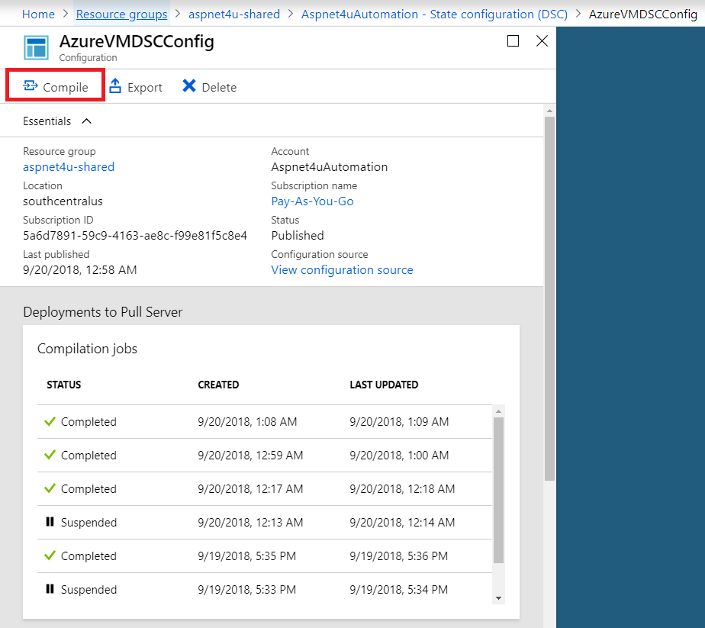Close the AzureVMDSCConfig blade

click(542, 41)
